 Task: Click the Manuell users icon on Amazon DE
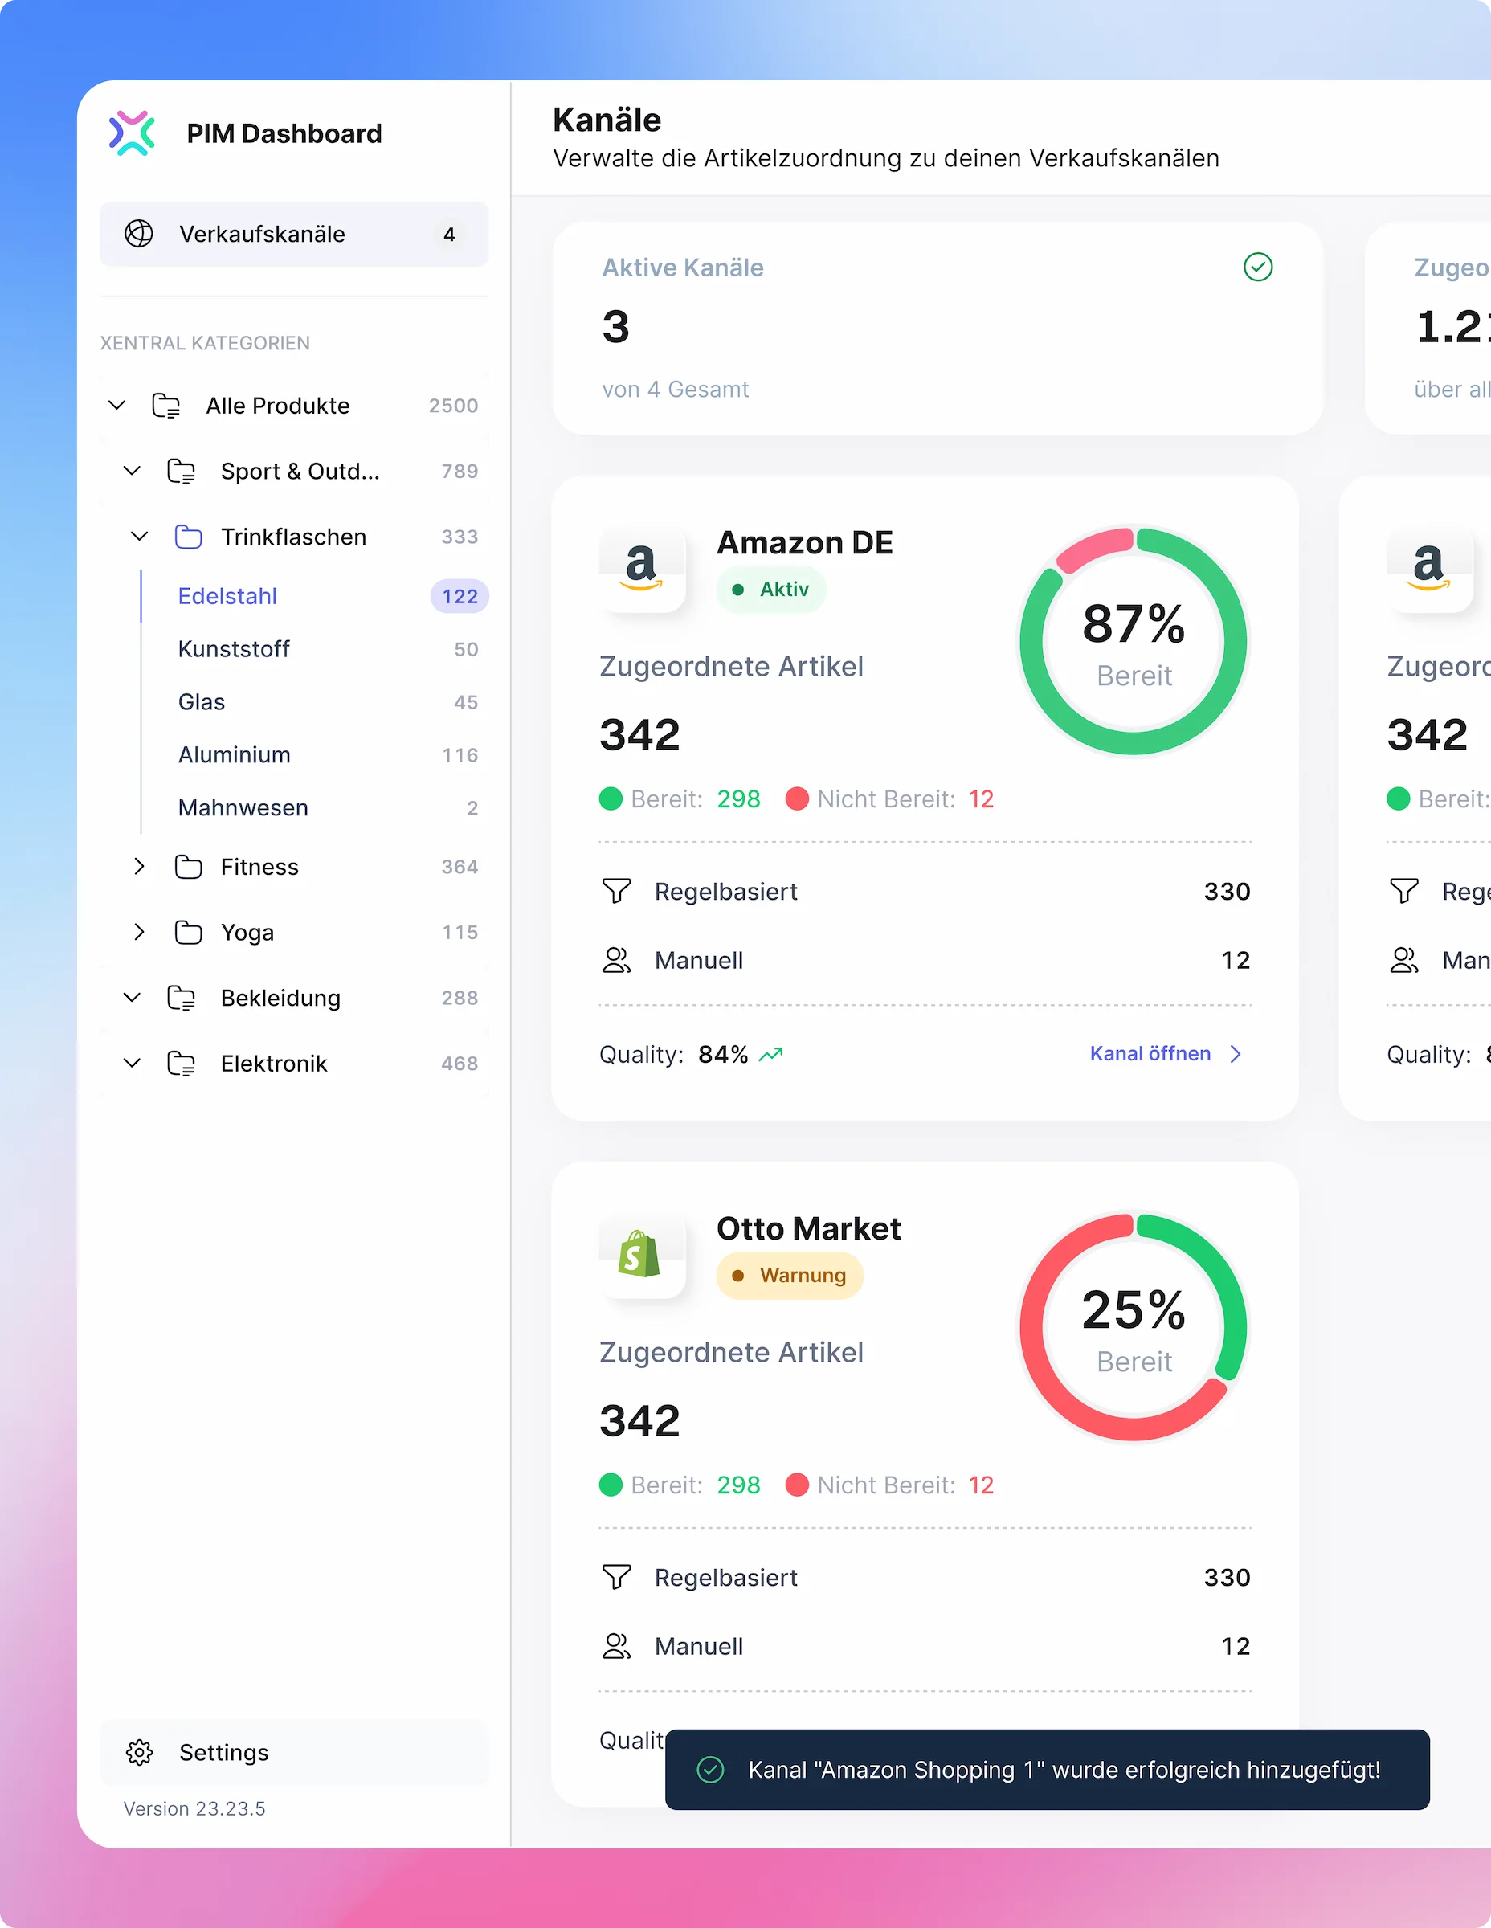[616, 960]
